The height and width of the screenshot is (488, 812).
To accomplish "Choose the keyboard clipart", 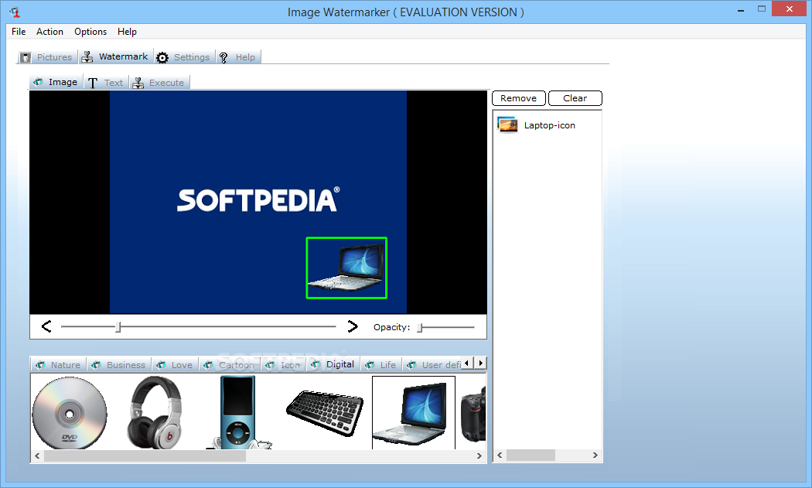I will [x=325, y=413].
